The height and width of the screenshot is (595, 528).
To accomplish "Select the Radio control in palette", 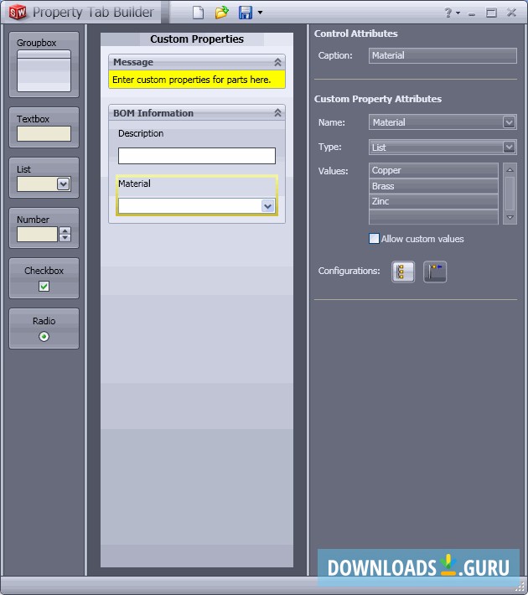I will coord(44,329).
